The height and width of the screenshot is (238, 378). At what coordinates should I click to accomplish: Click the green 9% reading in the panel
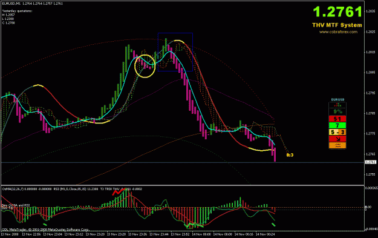[x=337, y=111]
